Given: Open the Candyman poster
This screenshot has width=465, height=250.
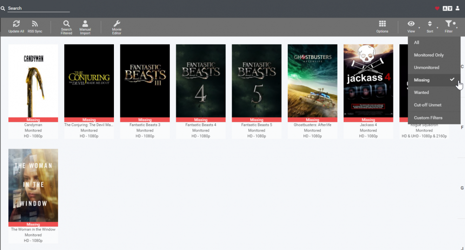Looking at the screenshot, I should pos(33,81).
